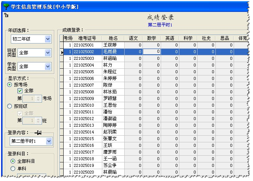This screenshot has height=181, width=253.
Task: Click the pushpin icon beside 登录内容
Action: pyautogui.click(x=38, y=133)
